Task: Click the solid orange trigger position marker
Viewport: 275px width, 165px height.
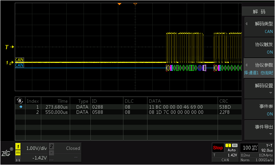Action: [x=119, y=4]
